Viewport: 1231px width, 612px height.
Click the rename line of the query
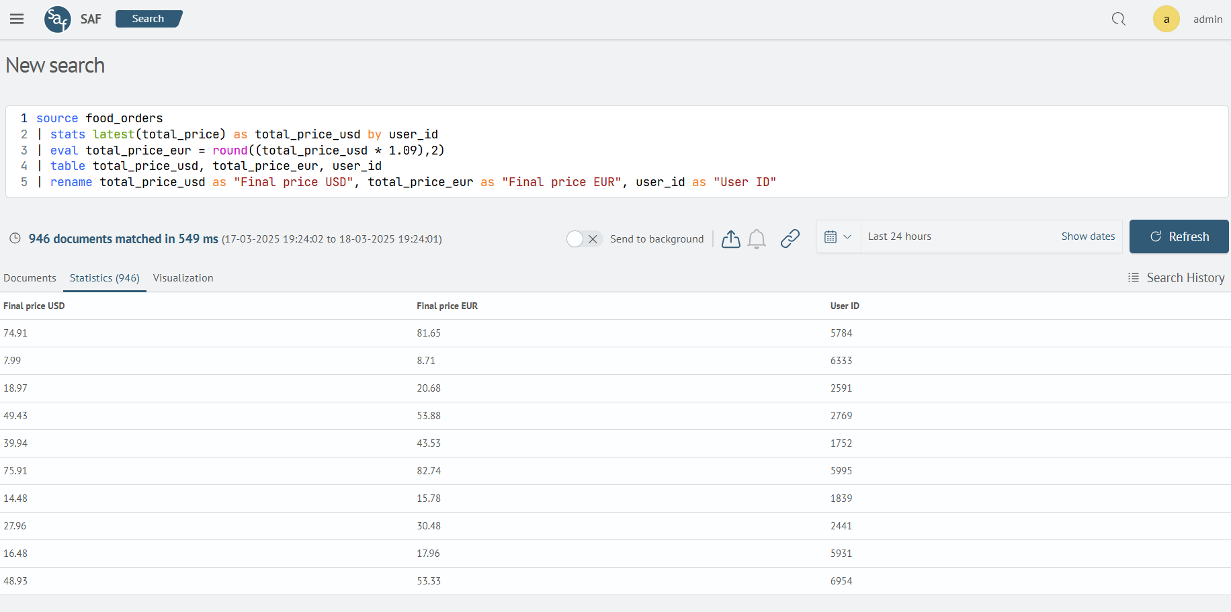click(x=407, y=182)
